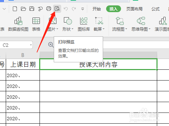Open the 图标库 icon library
The height and width of the screenshot is (126, 169).
[x=84, y=24]
